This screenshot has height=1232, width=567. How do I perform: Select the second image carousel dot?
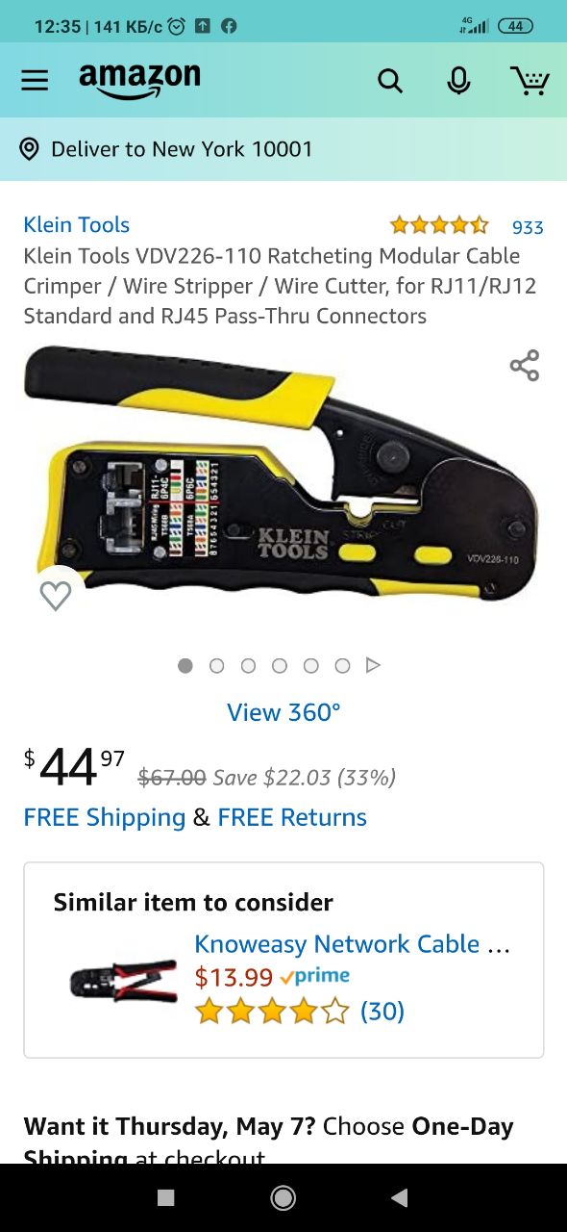217,665
